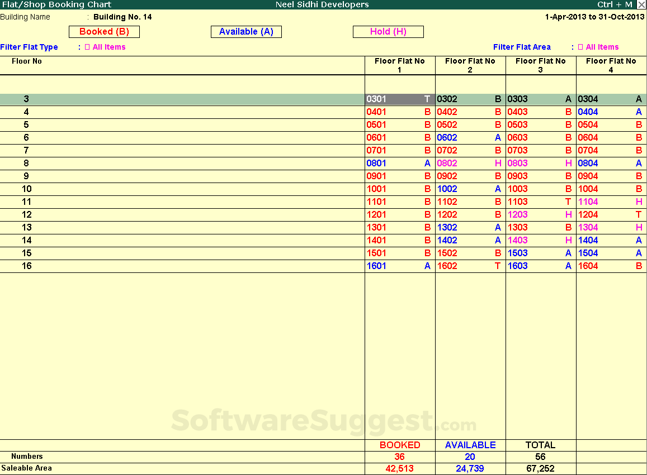Select the Floor No header cell
Image resolution: width=647 pixels, height=475 pixels.
[x=27, y=61]
